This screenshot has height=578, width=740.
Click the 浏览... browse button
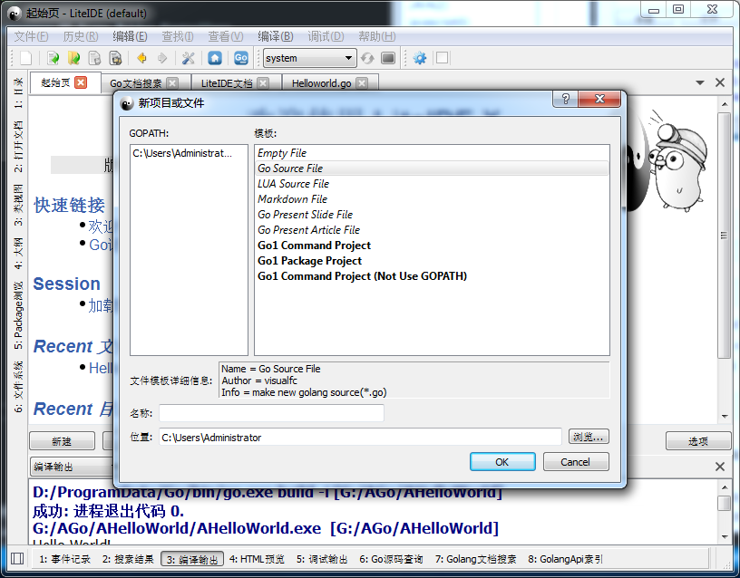tap(589, 437)
